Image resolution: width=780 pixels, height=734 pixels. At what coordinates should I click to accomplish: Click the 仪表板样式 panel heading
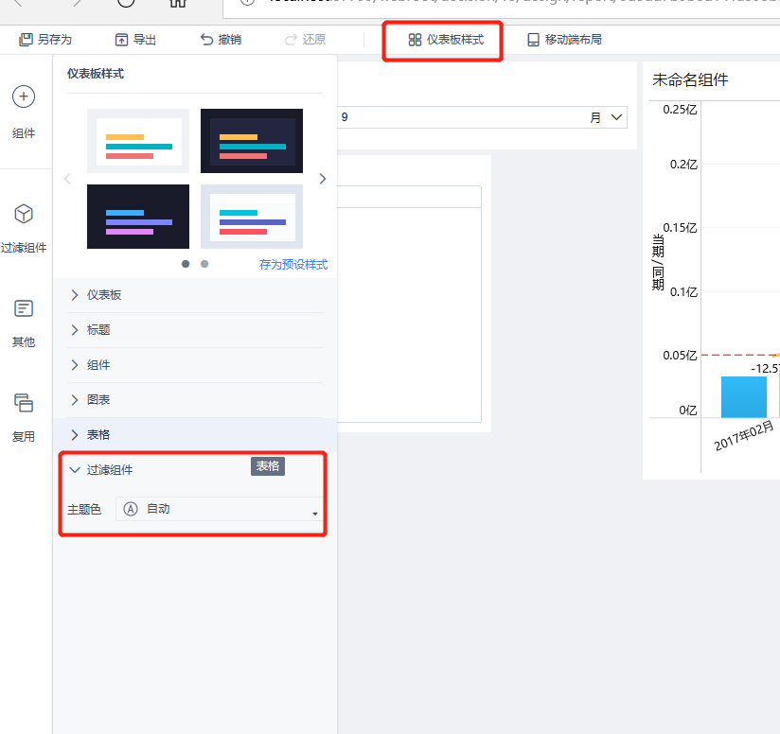[x=96, y=74]
